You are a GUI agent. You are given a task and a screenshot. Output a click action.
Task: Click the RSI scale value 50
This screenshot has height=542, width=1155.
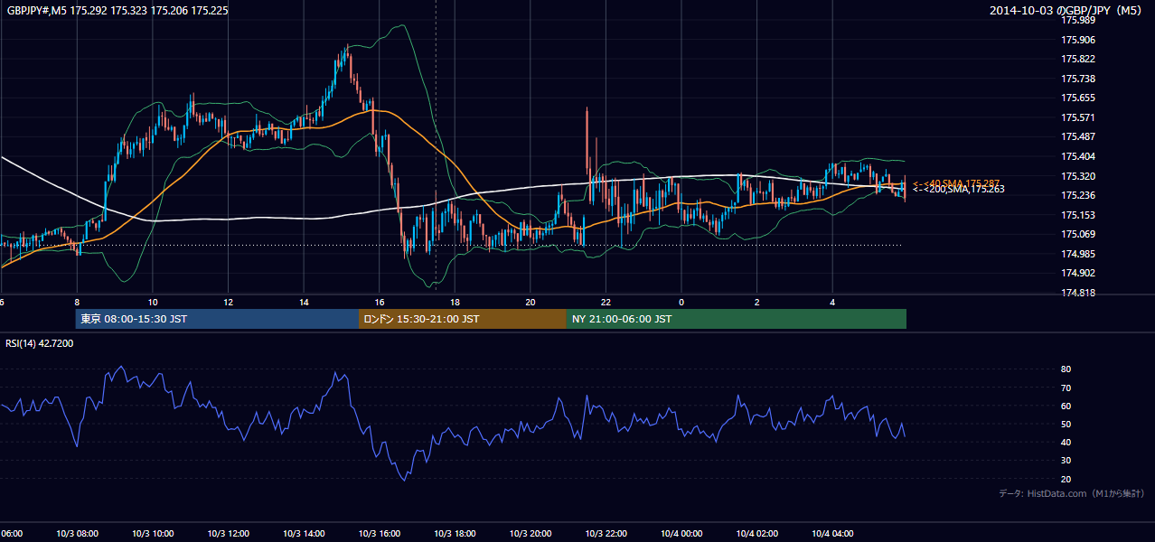[1066, 424]
